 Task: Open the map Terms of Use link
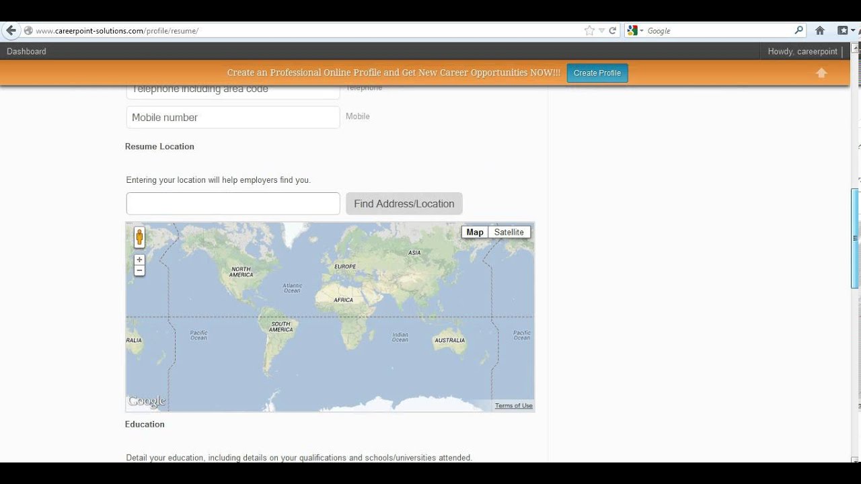514,405
